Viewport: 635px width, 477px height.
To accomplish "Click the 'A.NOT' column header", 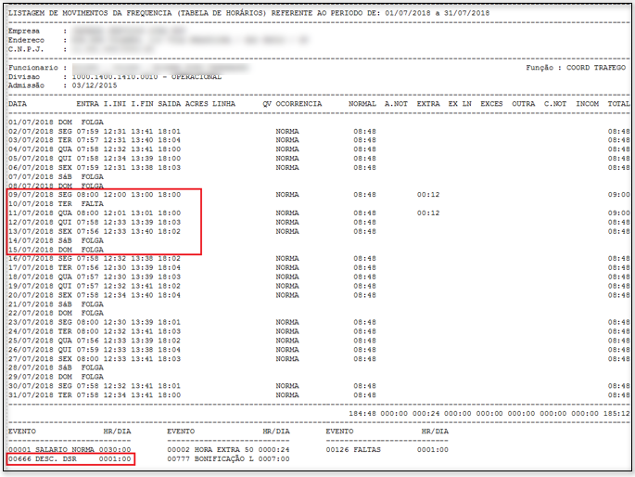I will point(396,104).
